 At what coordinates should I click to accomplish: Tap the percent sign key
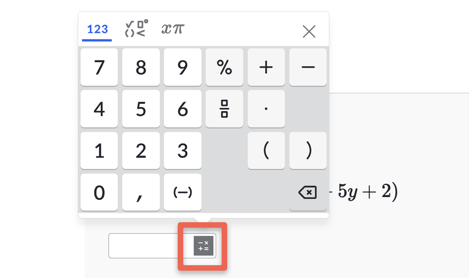tap(224, 67)
